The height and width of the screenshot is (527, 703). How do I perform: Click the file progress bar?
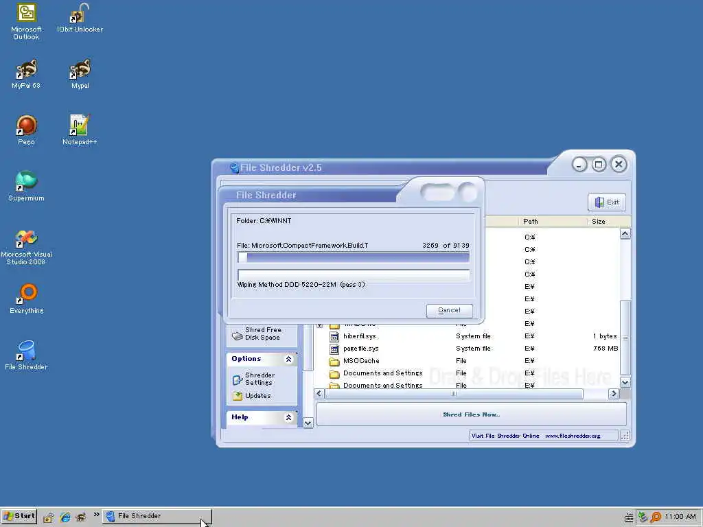tap(354, 257)
